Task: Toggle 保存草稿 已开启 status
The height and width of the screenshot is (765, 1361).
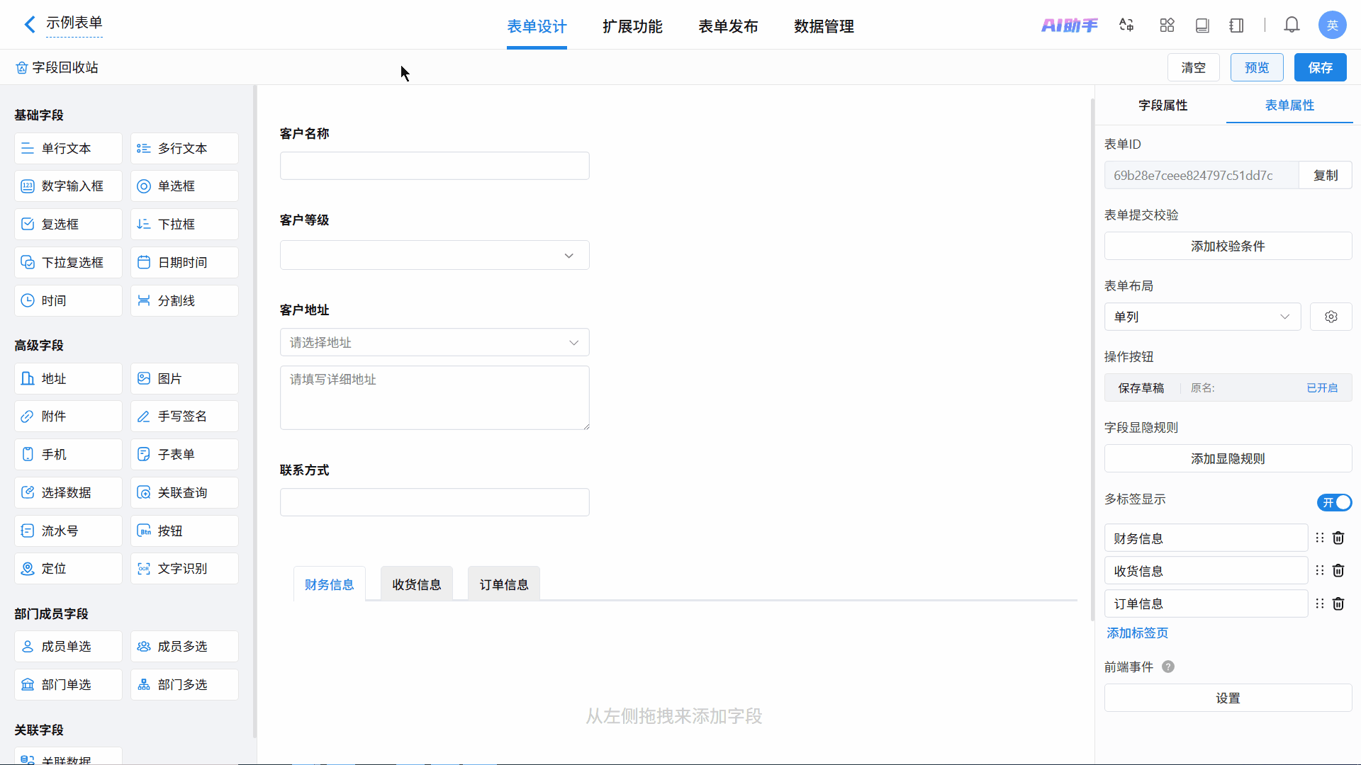Action: 1321,388
